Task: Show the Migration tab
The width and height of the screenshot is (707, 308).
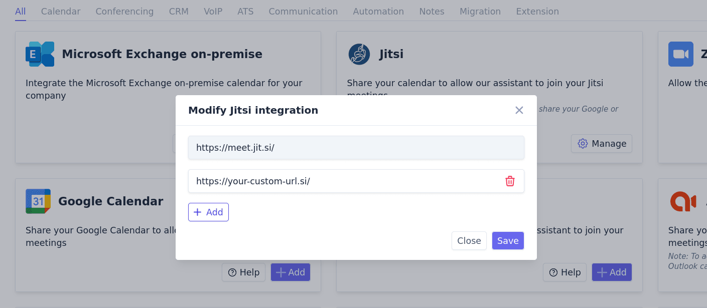Action: 480,12
